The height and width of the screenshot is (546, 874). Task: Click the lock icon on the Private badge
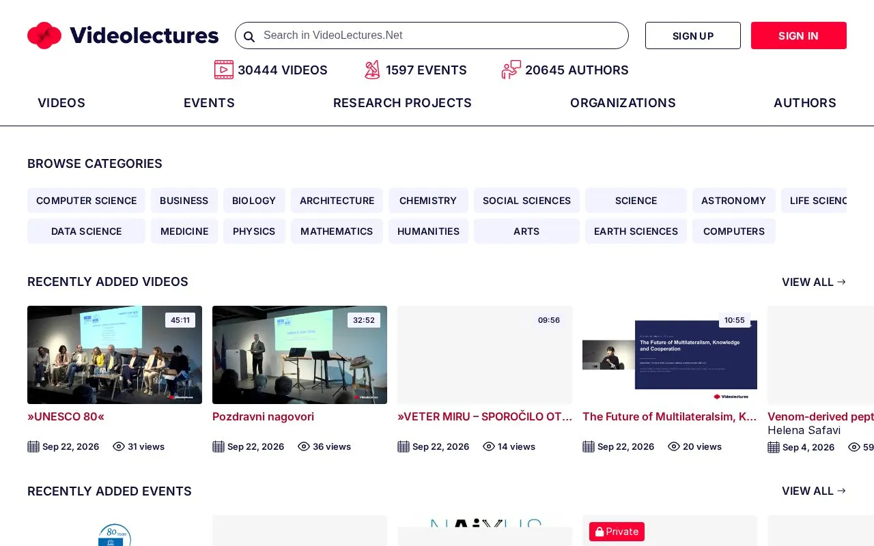point(600,532)
